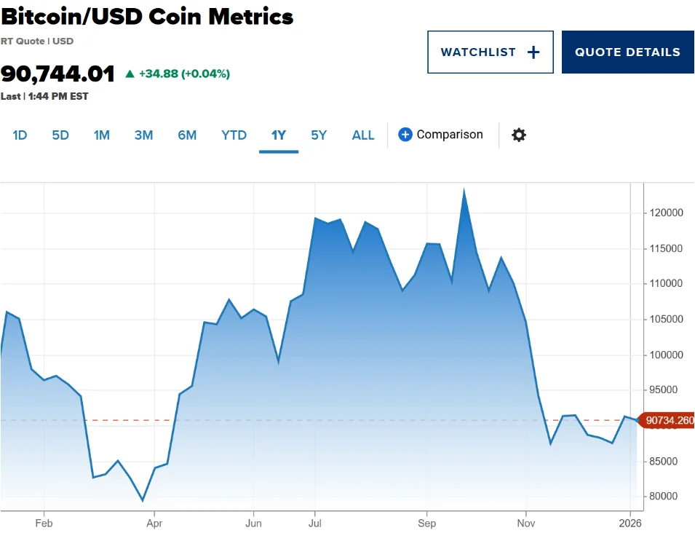The height and width of the screenshot is (541, 695).
Task: Click the red current price marker 90734.260
Action: (x=667, y=420)
